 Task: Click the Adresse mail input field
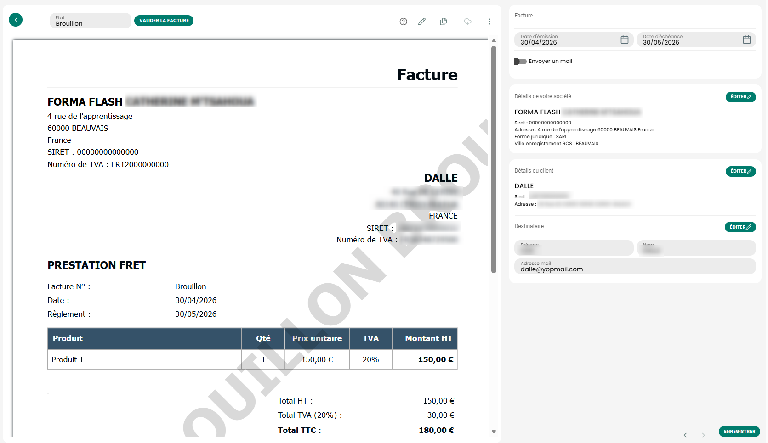pos(635,267)
